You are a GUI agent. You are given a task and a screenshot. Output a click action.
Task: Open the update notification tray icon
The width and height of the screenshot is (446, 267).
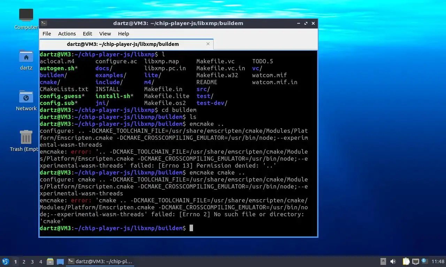click(424, 261)
